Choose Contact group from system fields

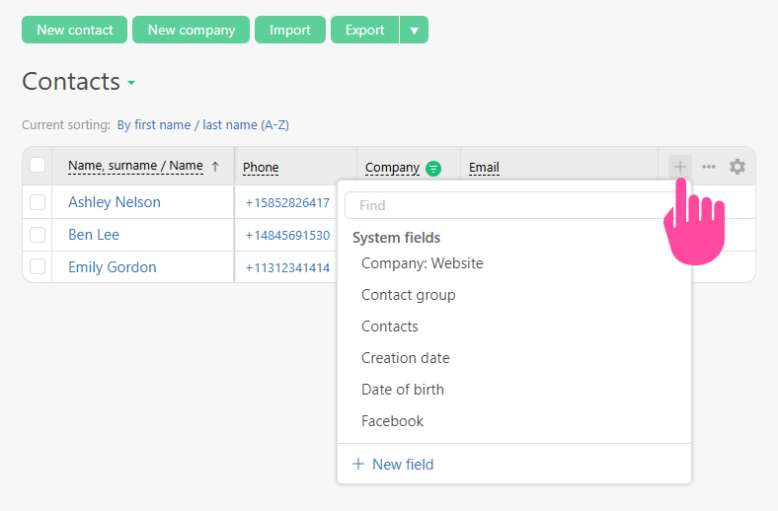(408, 295)
